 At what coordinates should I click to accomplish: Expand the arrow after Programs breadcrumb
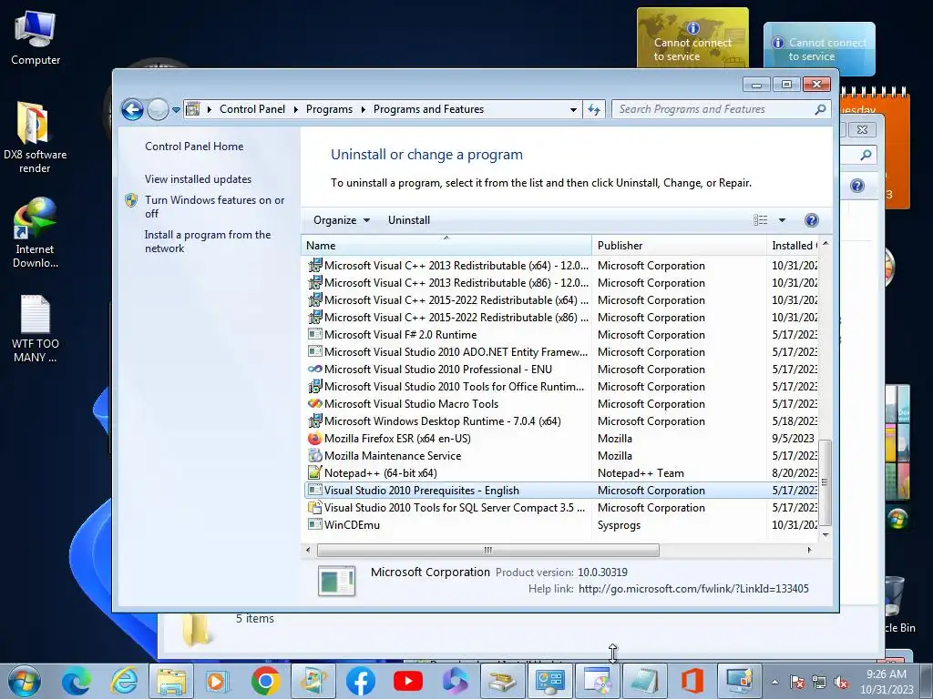363,109
